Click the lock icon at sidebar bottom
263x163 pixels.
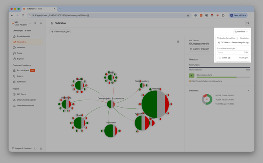(41, 148)
